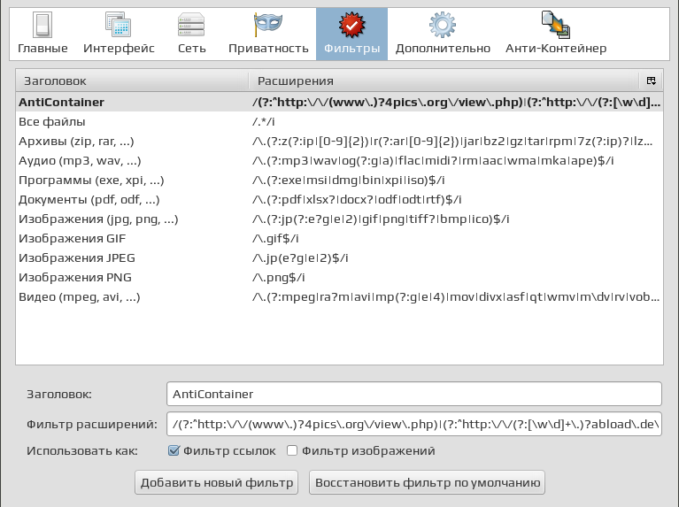Click the exe|msi|dmg extension pattern cell

[348, 181]
